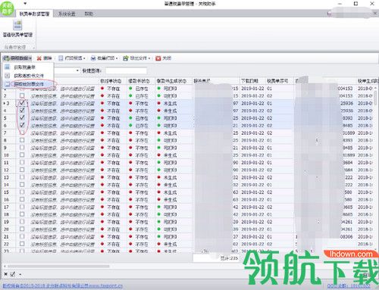
Task: Tick the checkbox in row 8
Action: click(22, 140)
